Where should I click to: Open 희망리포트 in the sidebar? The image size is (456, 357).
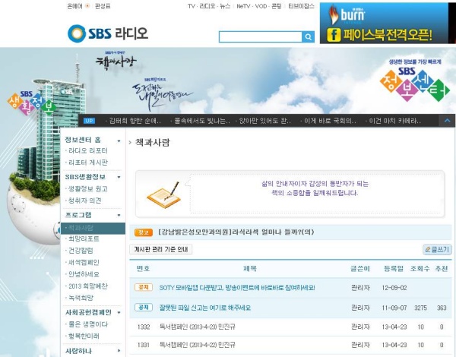84,239
